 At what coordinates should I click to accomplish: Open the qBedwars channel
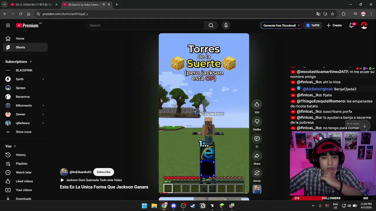[25, 123]
